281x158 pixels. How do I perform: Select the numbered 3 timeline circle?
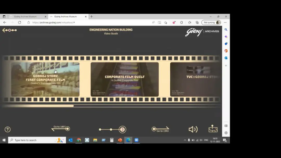[x=122, y=130]
